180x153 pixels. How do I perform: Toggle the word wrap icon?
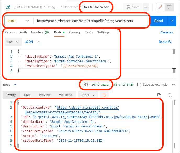104,95
